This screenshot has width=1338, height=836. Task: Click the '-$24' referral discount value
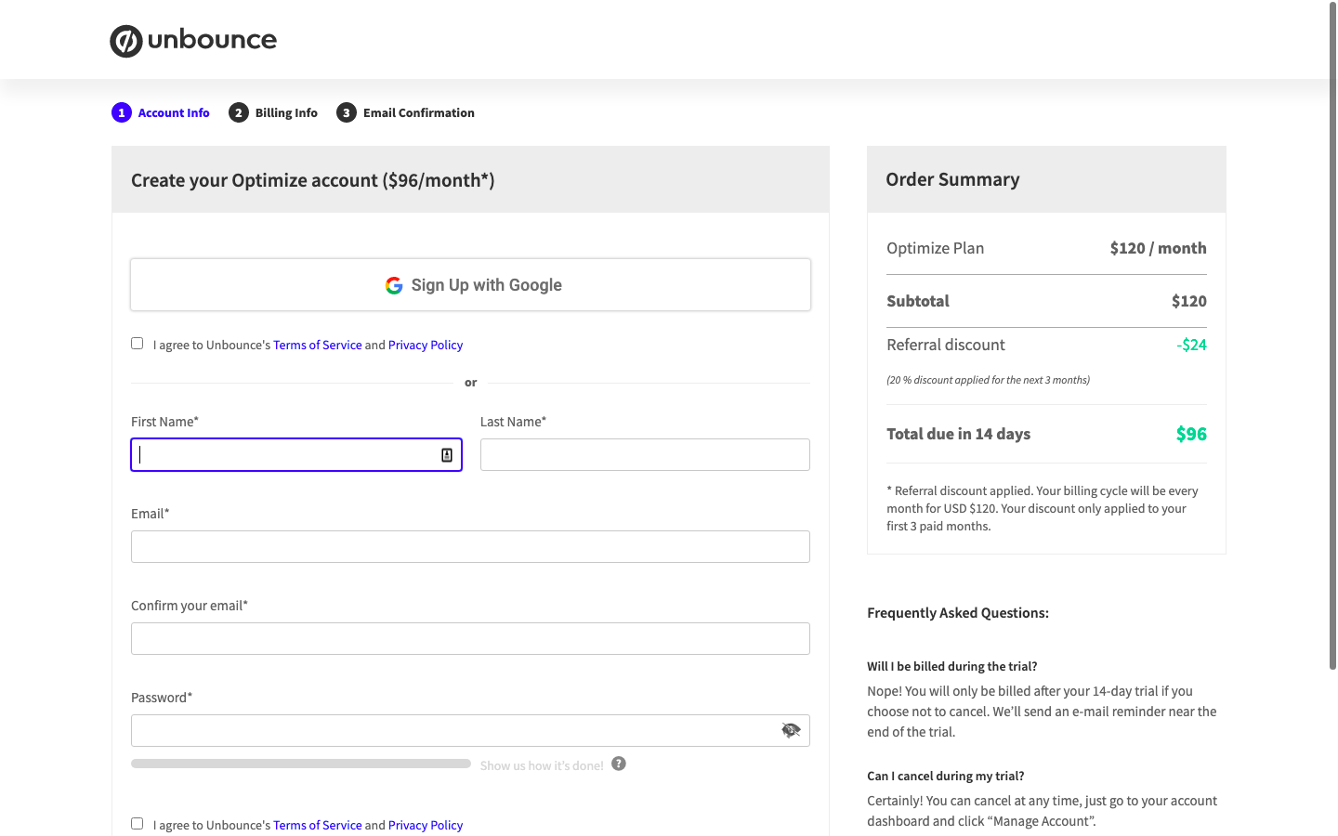pos(1191,345)
